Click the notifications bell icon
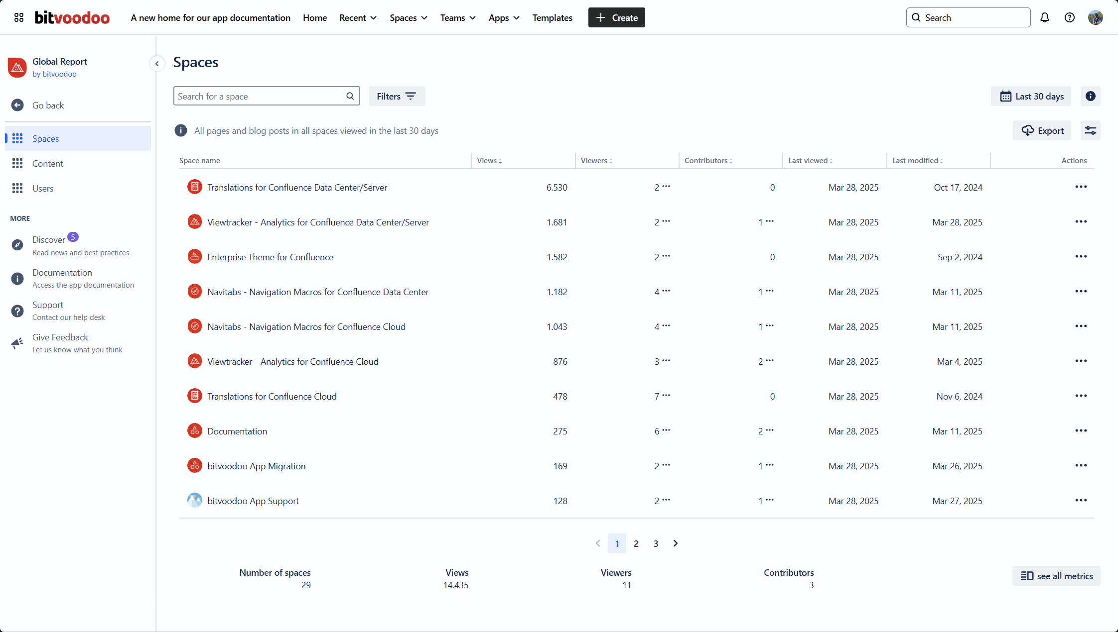This screenshot has width=1118, height=632. (1044, 17)
